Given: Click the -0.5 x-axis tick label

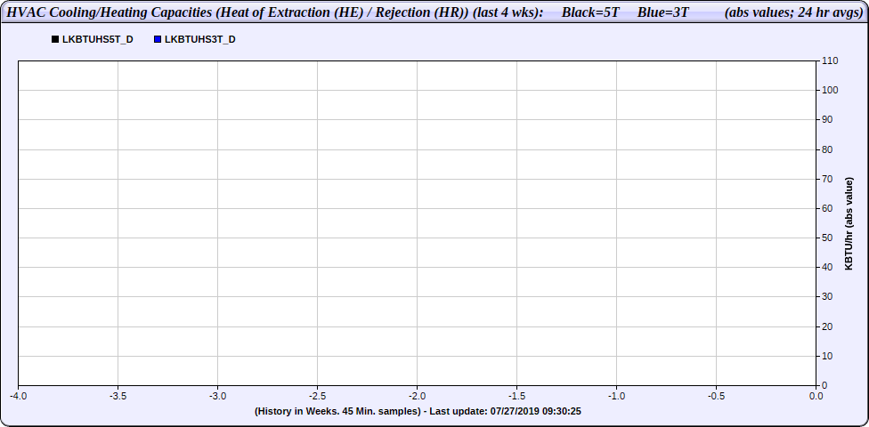Looking at the screenshot, I should click(716, 396).
